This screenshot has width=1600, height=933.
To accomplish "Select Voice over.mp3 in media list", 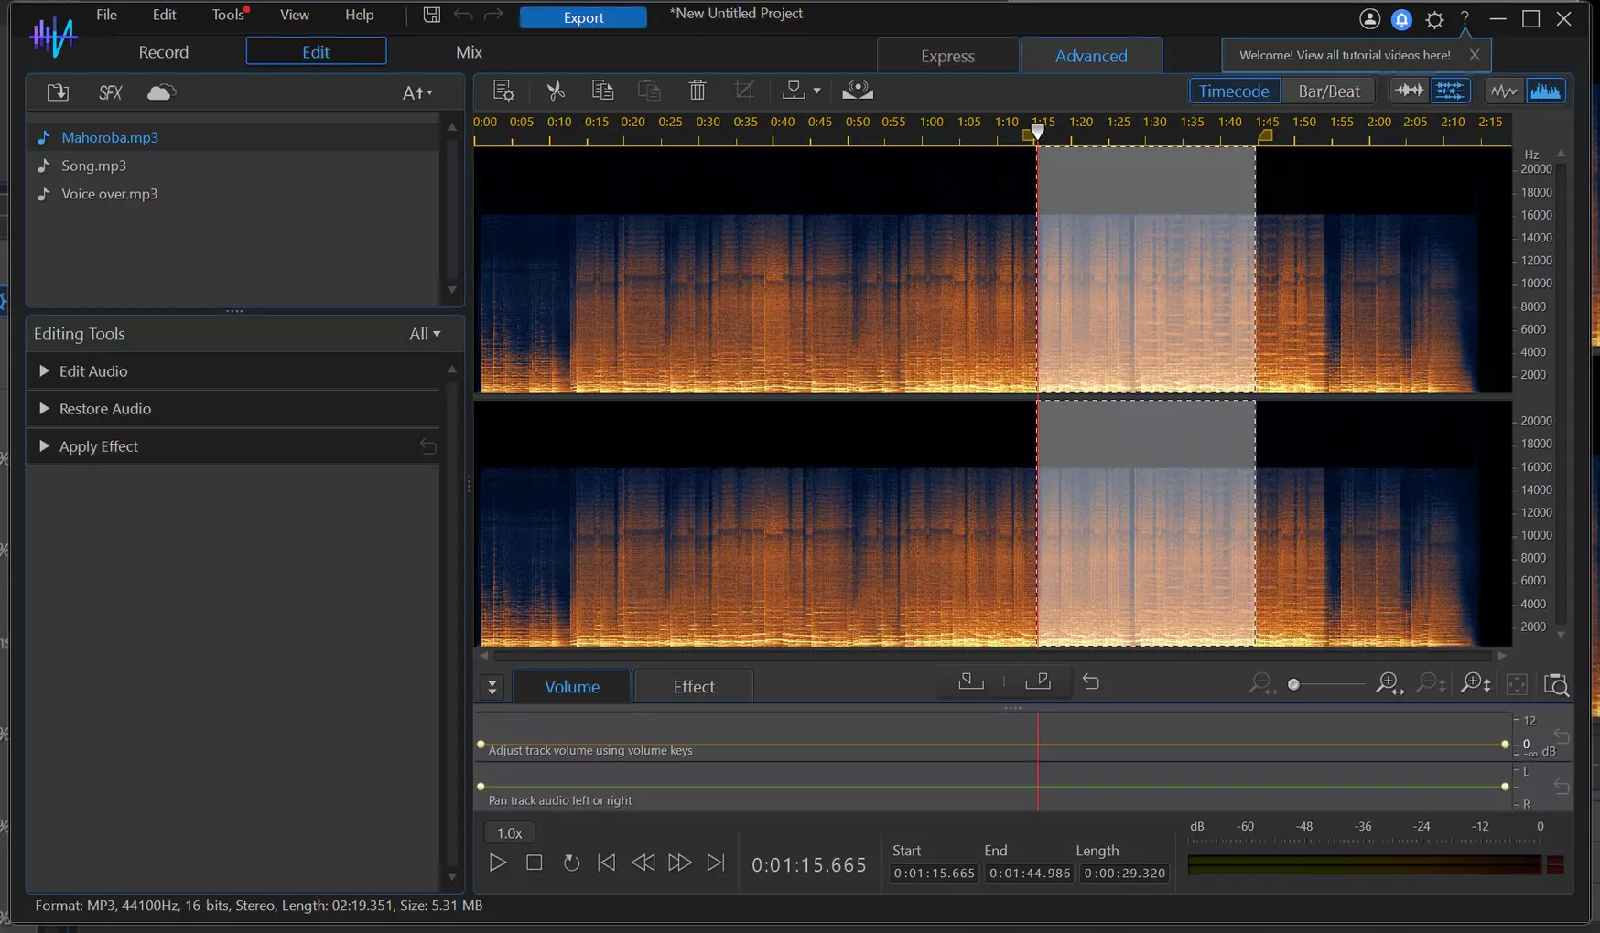I will pyautogui.click(x=109, y=194).
